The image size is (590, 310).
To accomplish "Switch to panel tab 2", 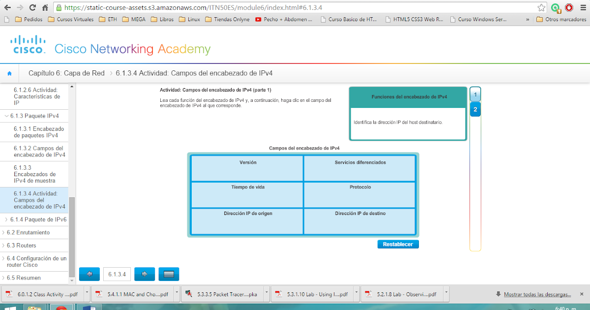I will (475, 110).
